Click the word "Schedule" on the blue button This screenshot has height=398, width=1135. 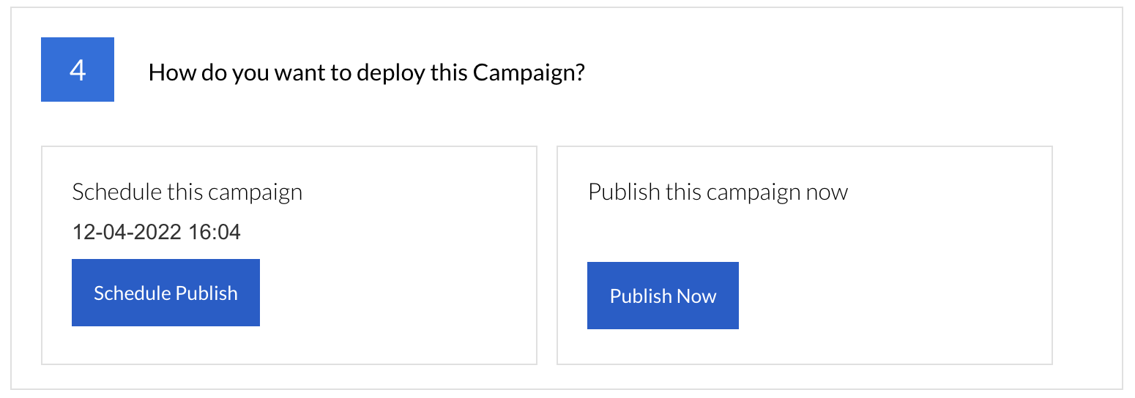click(127, 293)
